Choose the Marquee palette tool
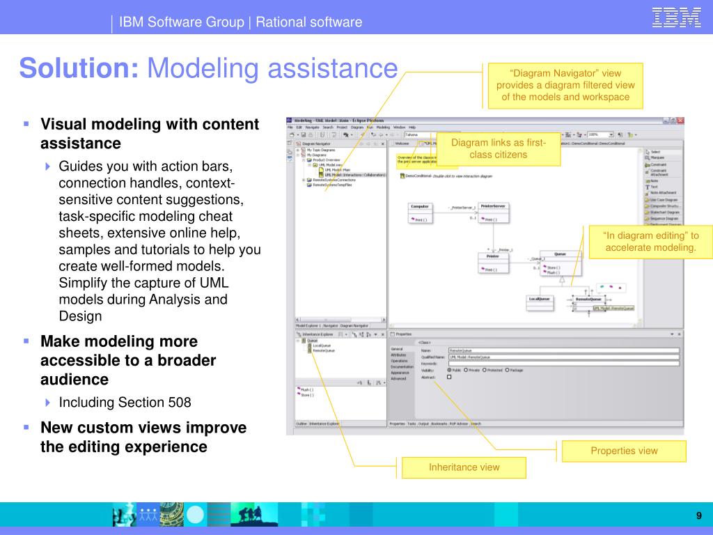713x535 pixels. tap(655, 157)
